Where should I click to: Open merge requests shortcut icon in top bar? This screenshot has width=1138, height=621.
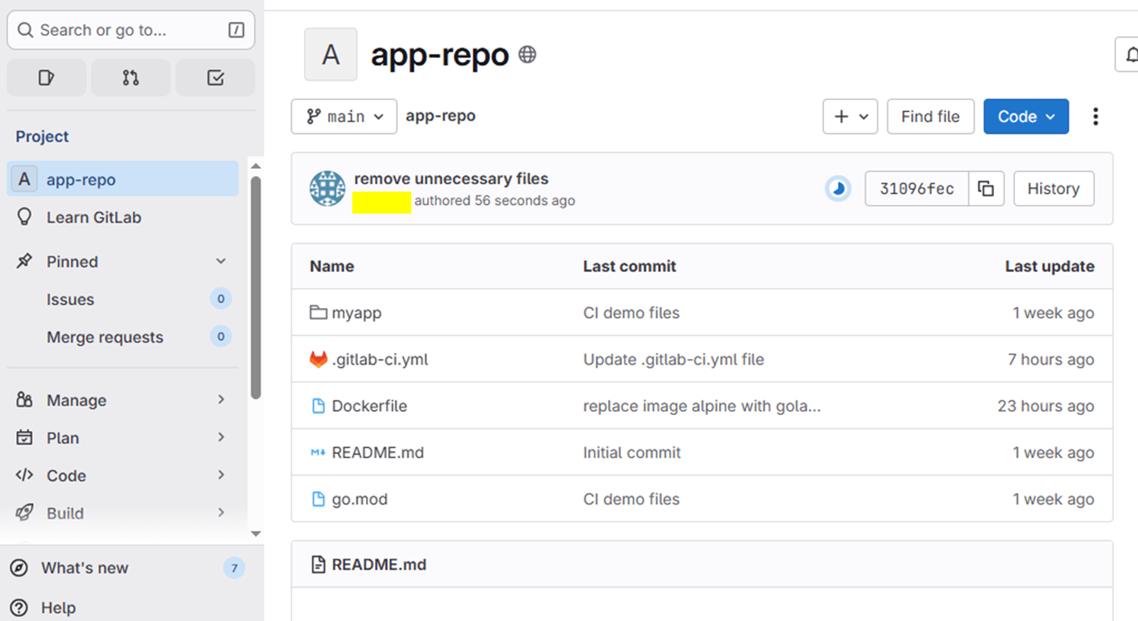[x=131, y=77]
